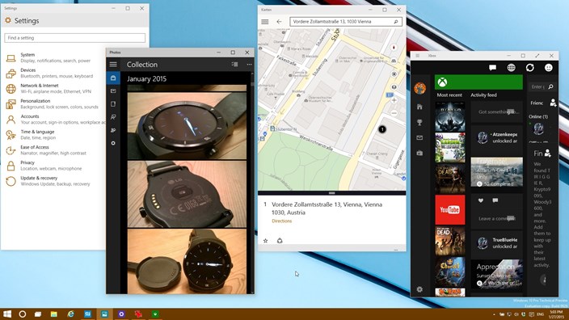This screenshot has width=569, height=320.
Task: Expand the Maps result panel handle
Action: tap(331, 193)
